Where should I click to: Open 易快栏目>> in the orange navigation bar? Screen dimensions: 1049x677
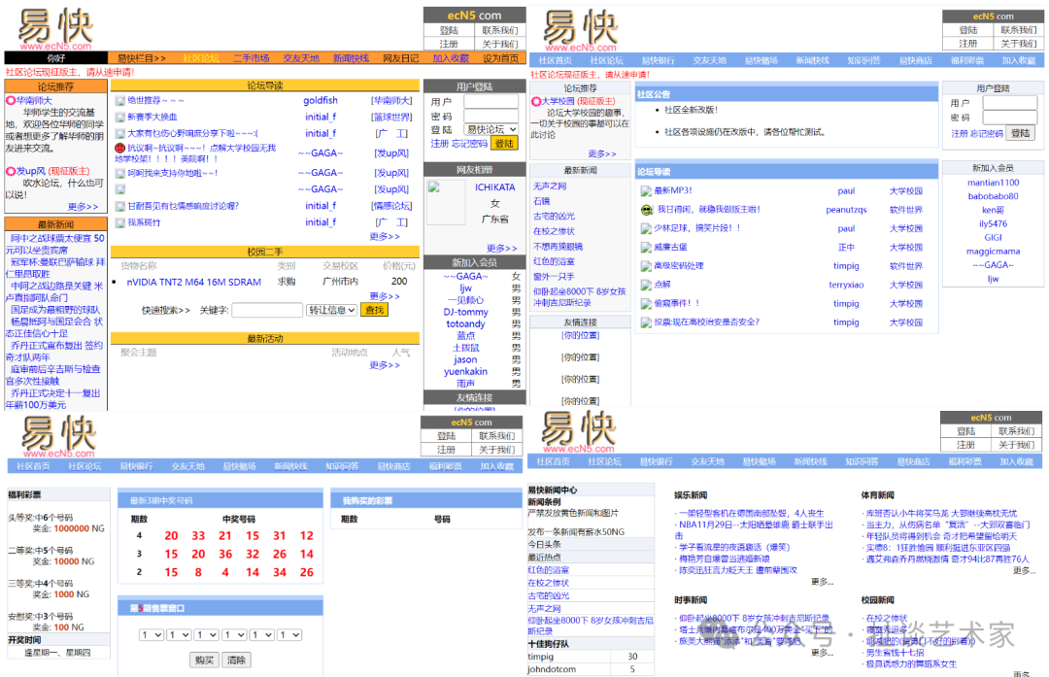141,58
